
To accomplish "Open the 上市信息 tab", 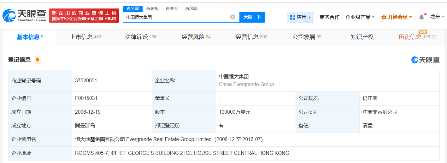I will 85,37.
